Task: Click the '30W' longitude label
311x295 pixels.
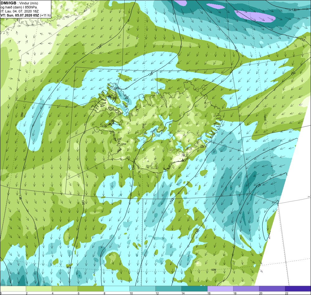Action: (22, 115)
